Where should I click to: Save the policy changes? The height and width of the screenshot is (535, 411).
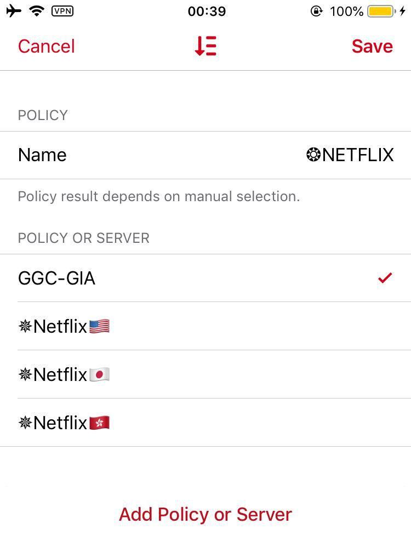[x=372, y=46]
